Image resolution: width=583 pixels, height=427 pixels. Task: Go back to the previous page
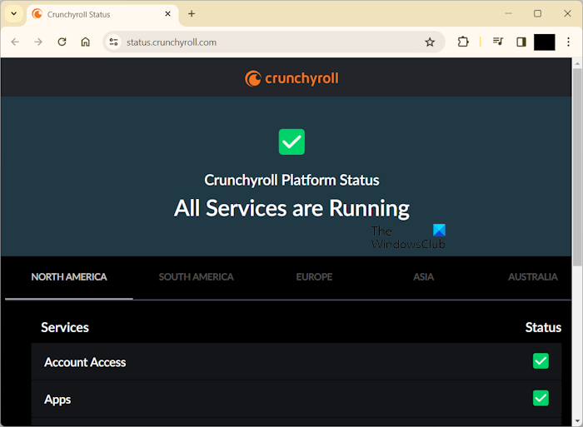tap(15, 42)
